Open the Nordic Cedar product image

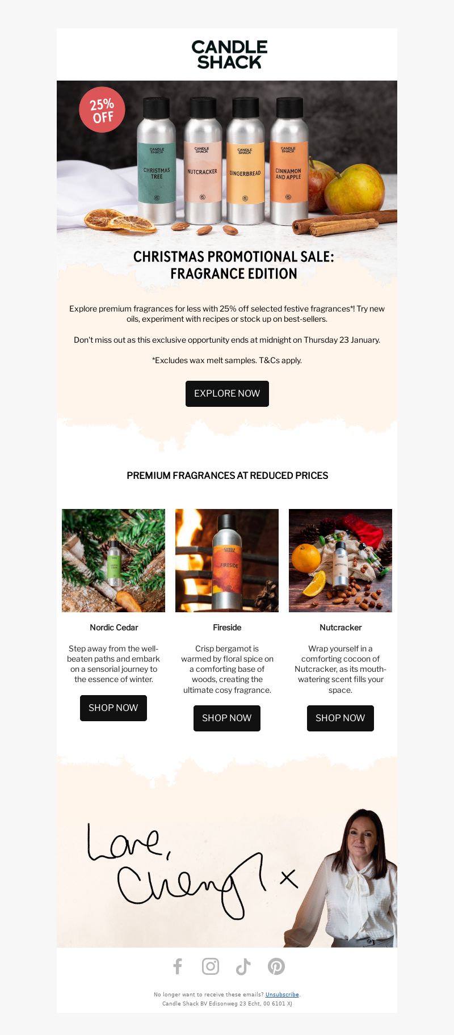[x=113, y=561]
